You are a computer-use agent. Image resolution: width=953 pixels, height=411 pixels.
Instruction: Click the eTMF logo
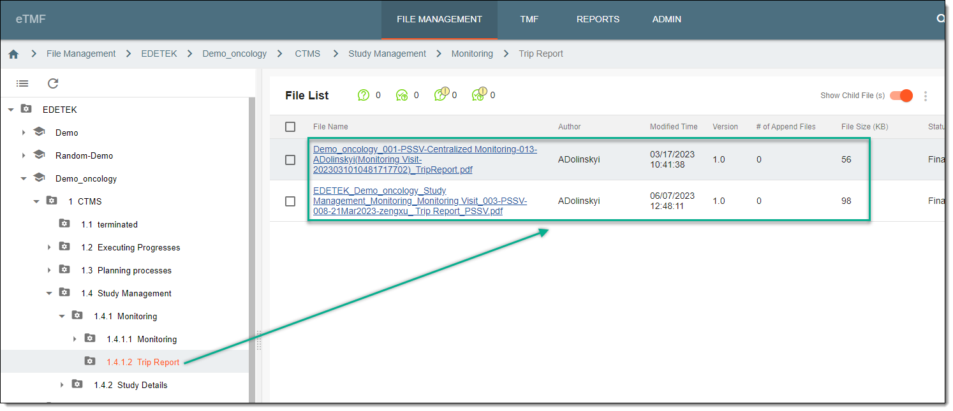tap(31, 19)
